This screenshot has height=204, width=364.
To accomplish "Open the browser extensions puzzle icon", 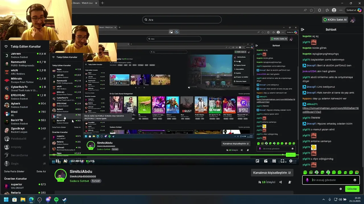I will tap(320, 10).
